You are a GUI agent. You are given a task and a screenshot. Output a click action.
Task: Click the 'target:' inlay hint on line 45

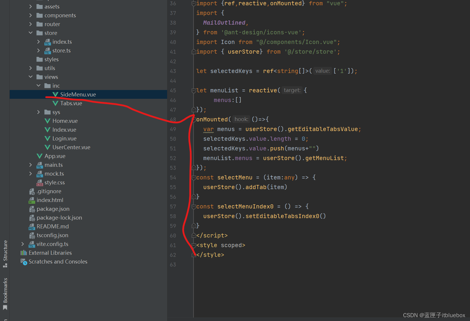click(x=292, y=90)
